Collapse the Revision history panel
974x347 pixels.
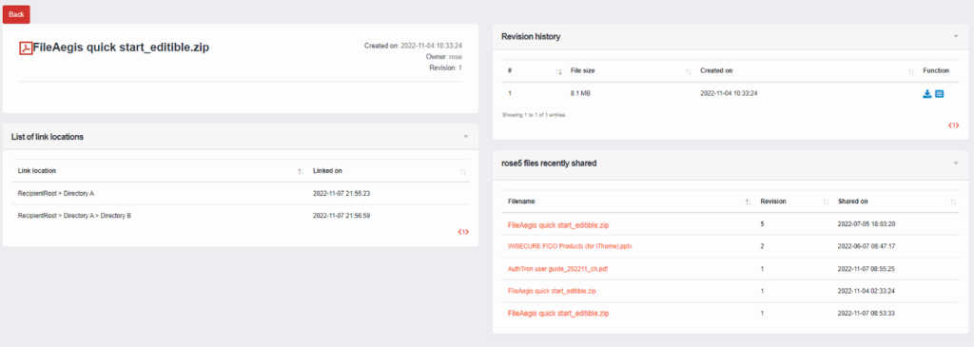point(956,37)
